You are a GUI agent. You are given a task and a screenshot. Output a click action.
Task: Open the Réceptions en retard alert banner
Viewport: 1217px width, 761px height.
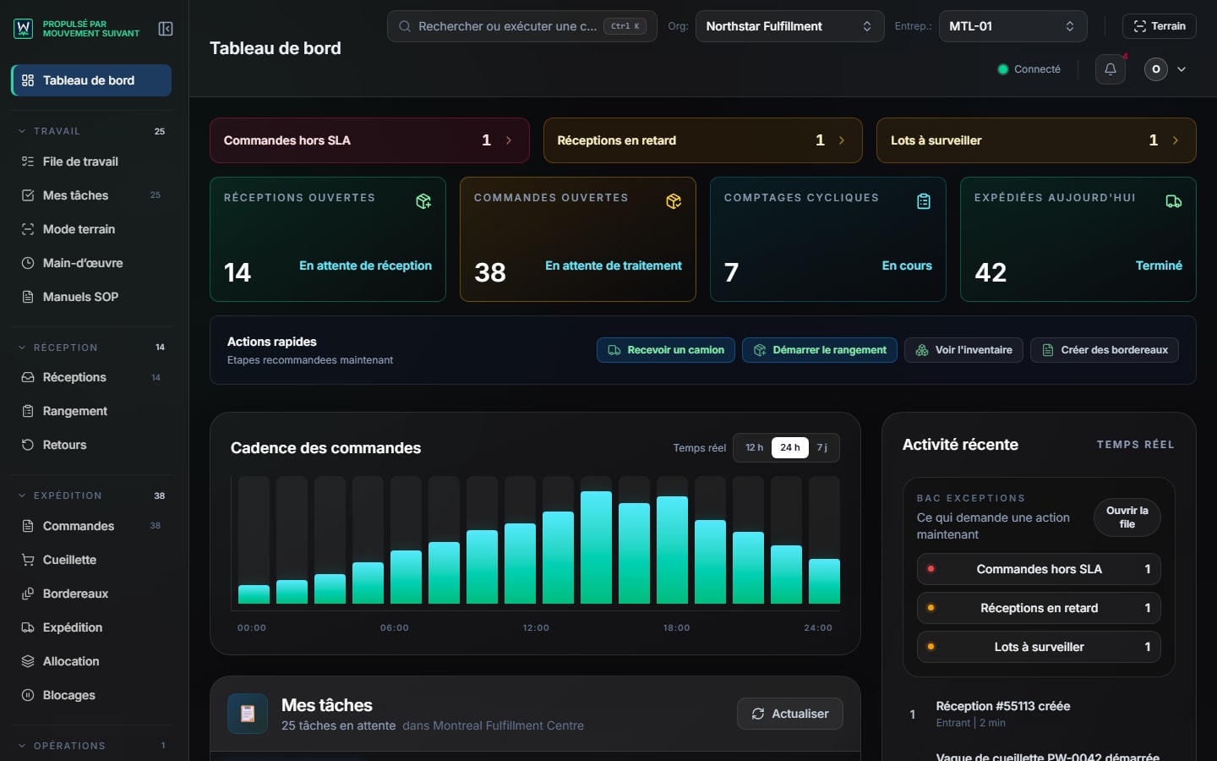pos(703,140)
